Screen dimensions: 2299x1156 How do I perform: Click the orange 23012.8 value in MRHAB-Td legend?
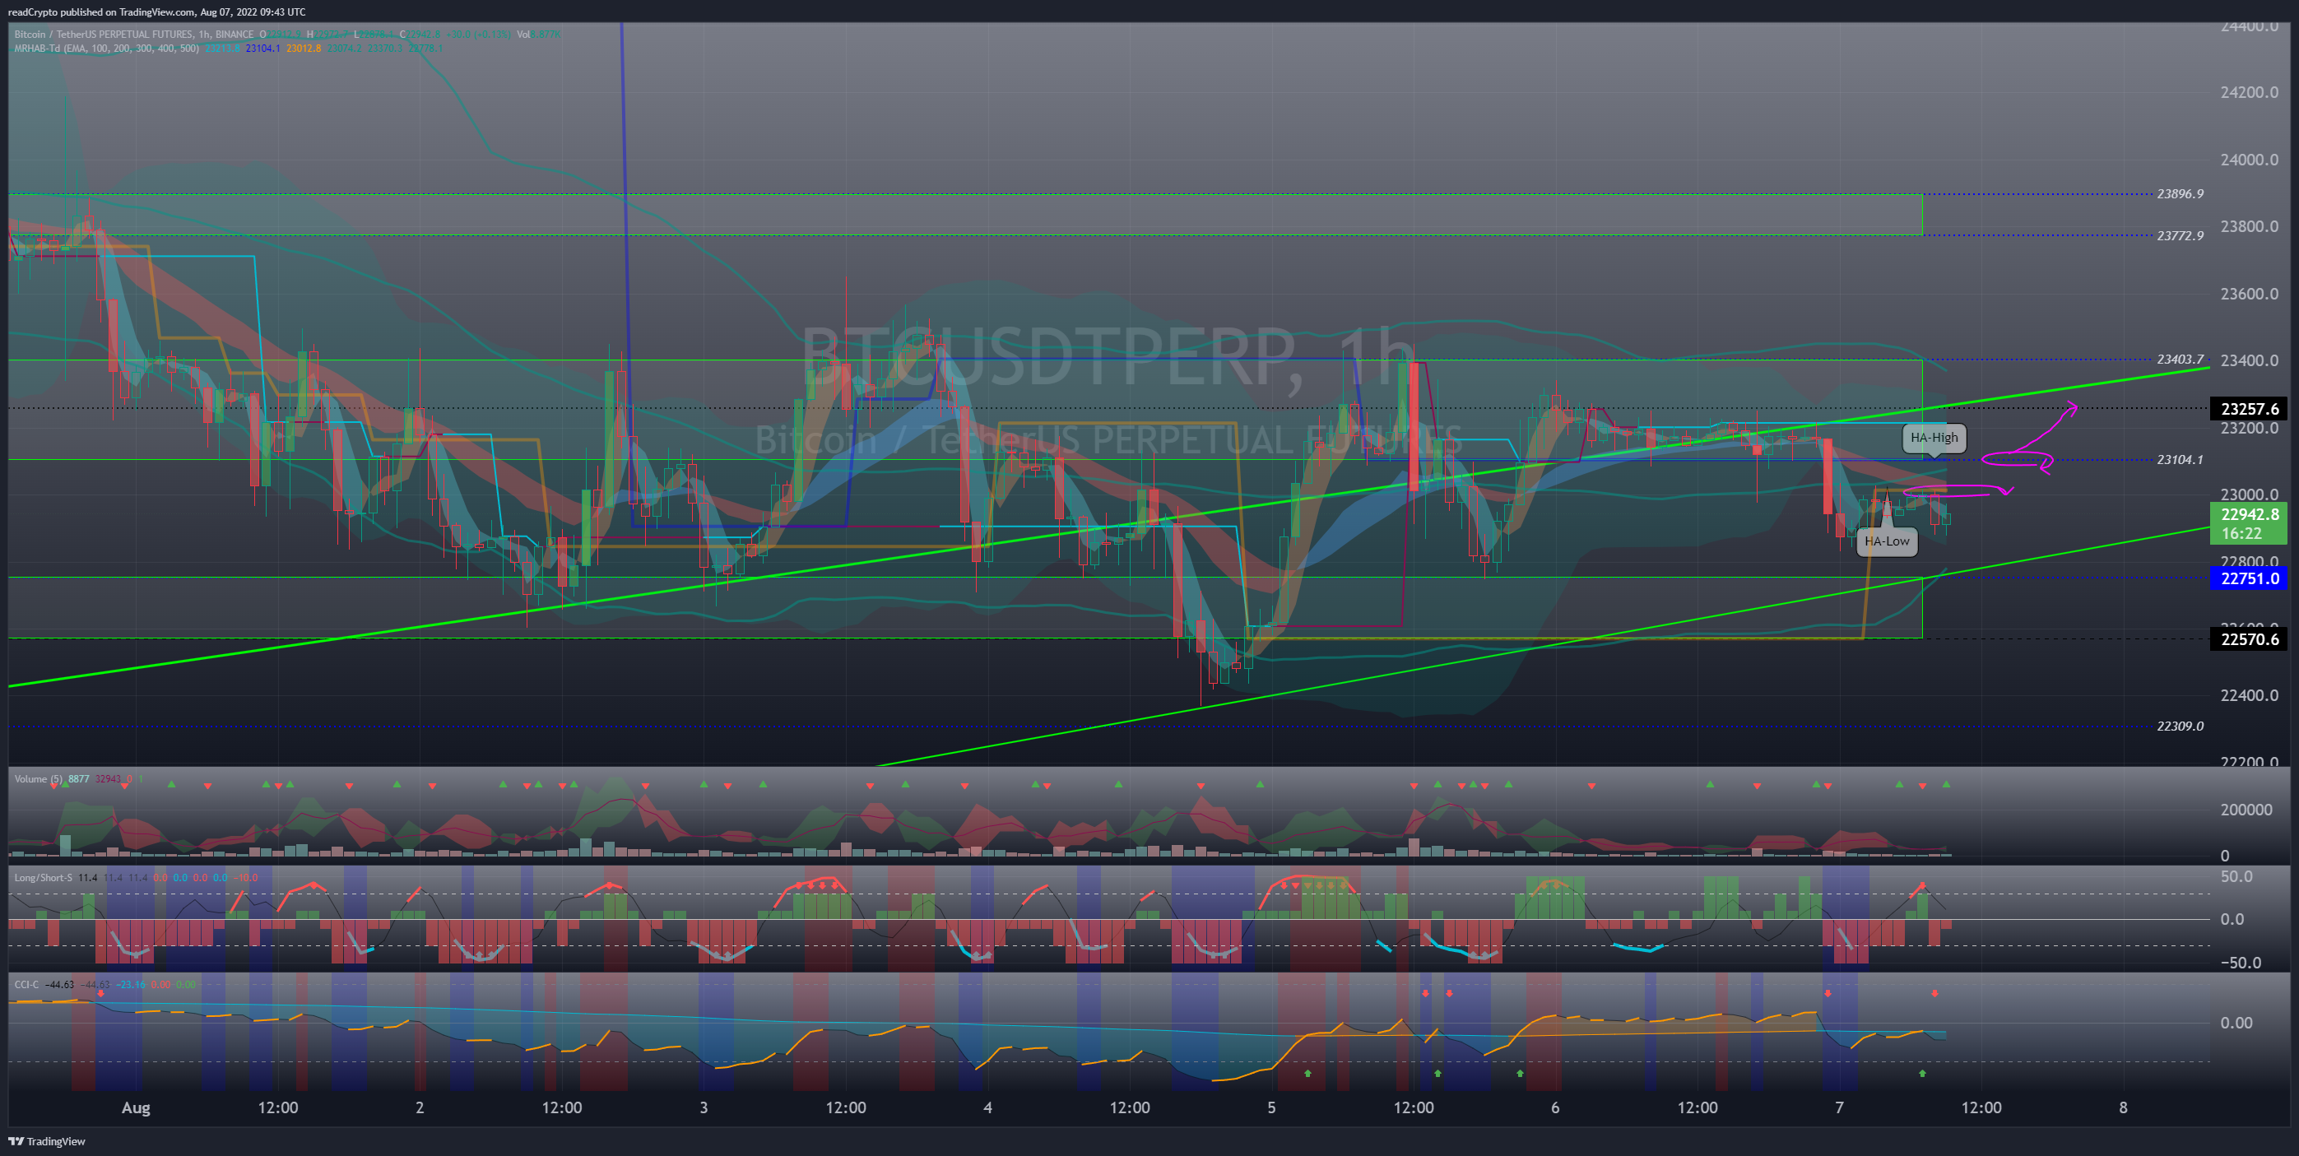tap(304, 49)
